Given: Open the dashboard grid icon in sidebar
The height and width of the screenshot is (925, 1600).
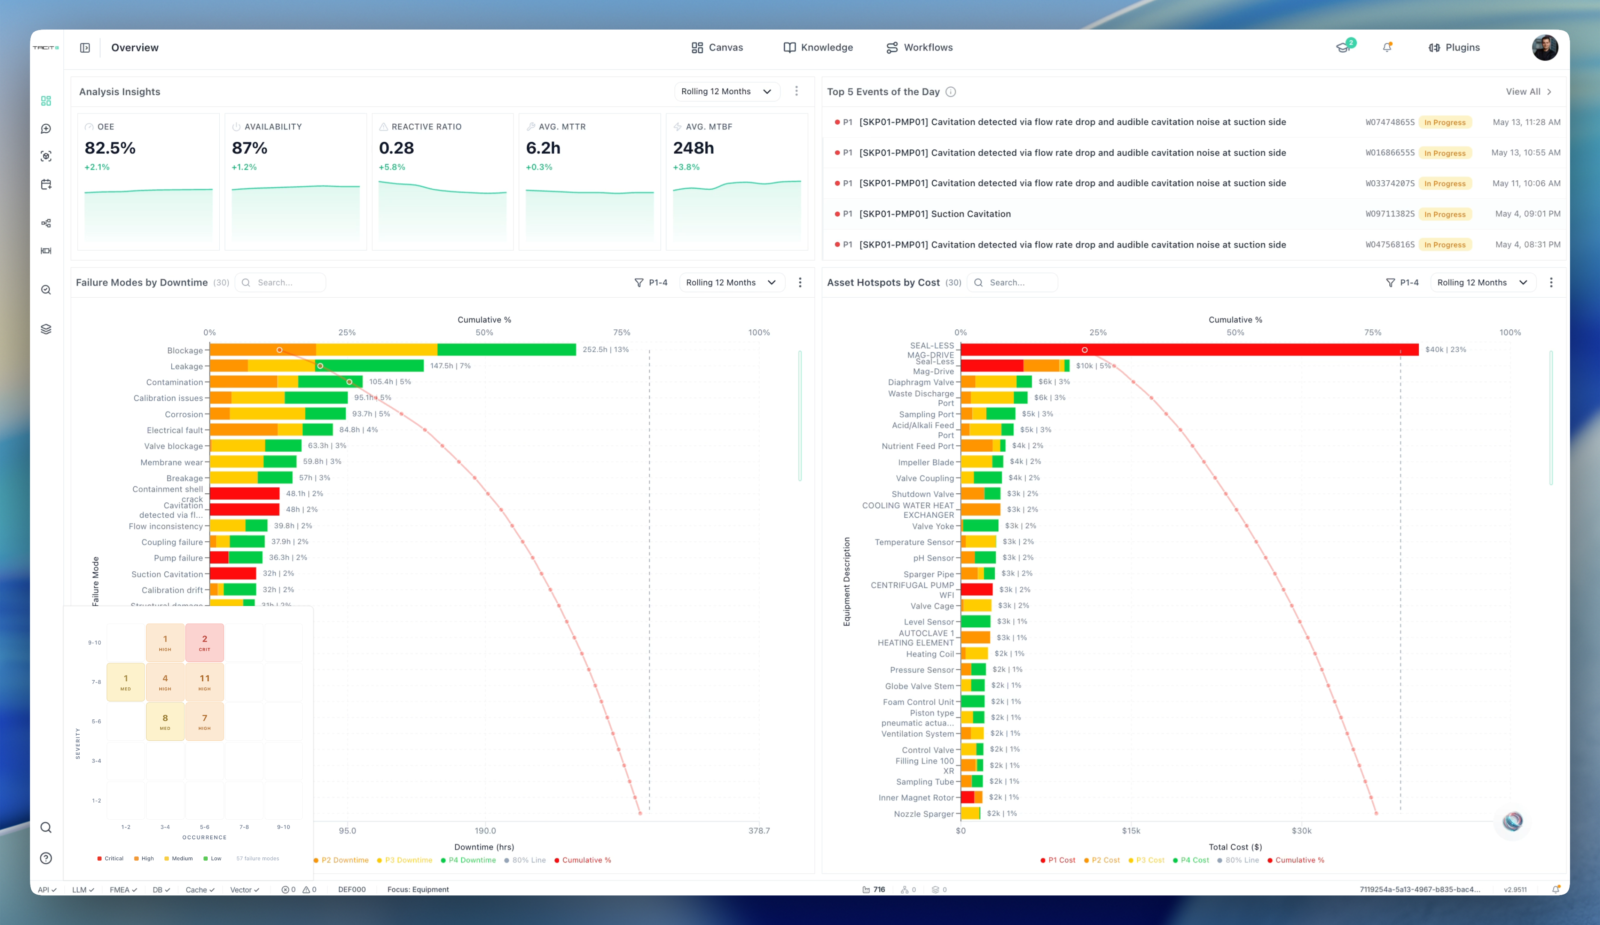Looking at the screenshot, I should click(46, 101).
